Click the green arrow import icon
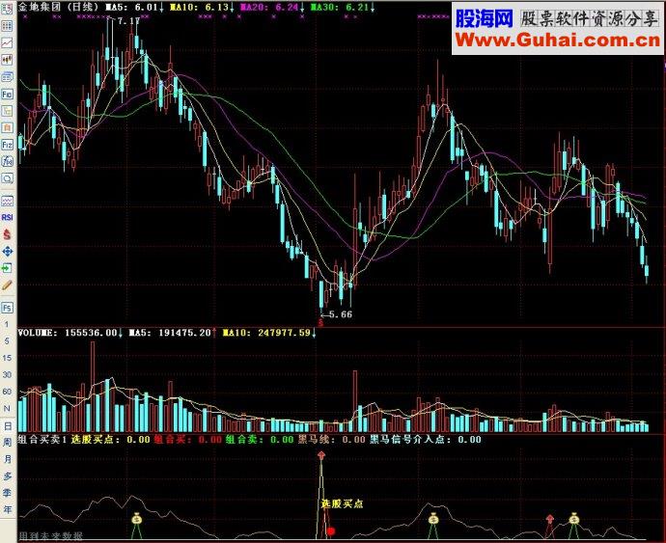The image size is (666, 543). point(7,268)
